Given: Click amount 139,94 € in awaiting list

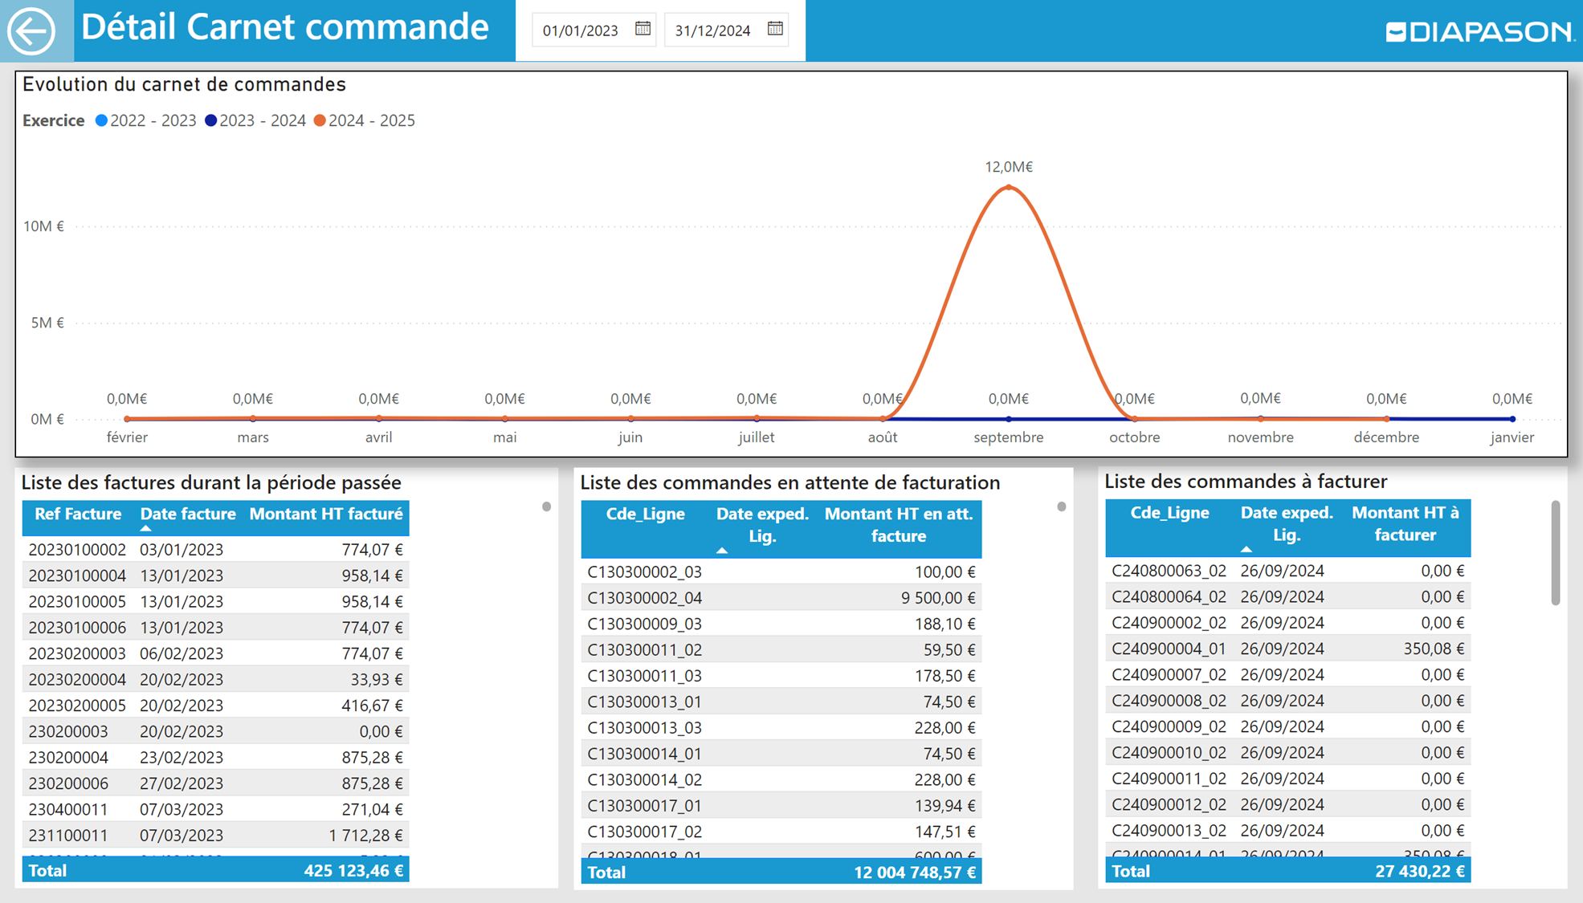Looking at the screenshot, I should click(944, 806).
